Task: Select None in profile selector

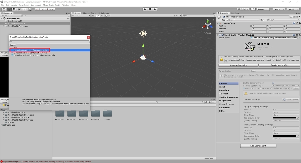Action: pos(16,48)
